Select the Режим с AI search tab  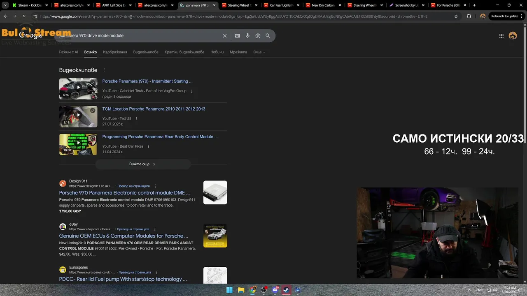[x=68, y=52]
